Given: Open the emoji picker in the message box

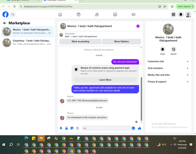Looking at the screenshot, I should click(x=133, y=128).
